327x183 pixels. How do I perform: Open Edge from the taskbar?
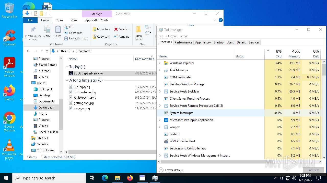(105, 178)
